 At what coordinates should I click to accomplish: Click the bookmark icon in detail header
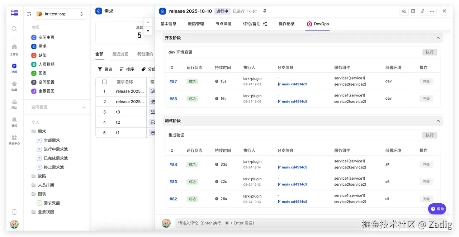413,11
